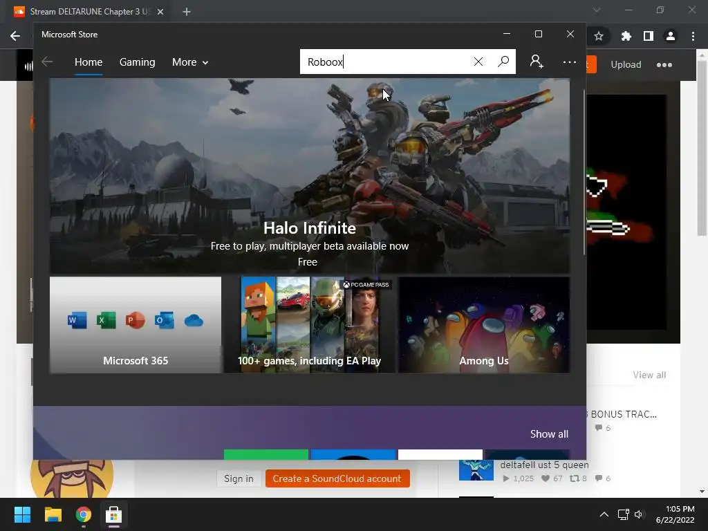Image resolution: width=708 pixels, height=531 pixels.
Task: Go back using the Microsoft Store back arrow
Action: (47, 62)
